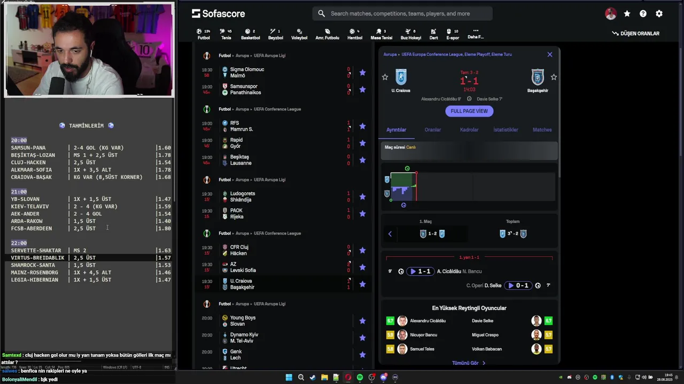Toggle favorite star for CFR Cluj–Häcken
This screenshot has height=384, width=684.
click(362, 250)
